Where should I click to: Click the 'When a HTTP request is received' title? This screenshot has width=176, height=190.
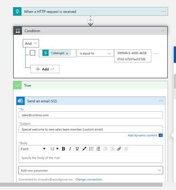coord(50,11)
